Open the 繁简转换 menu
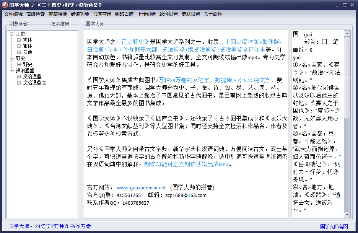Viewport: 358px width, 233px height. tap(58, 14)
